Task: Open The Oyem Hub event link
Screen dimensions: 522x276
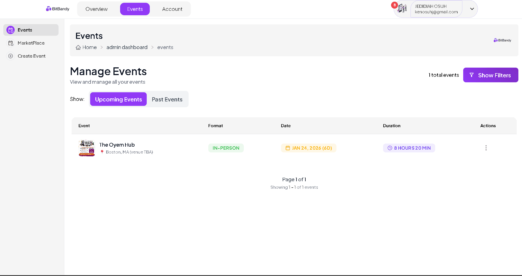Action: (x=117, y=144)
